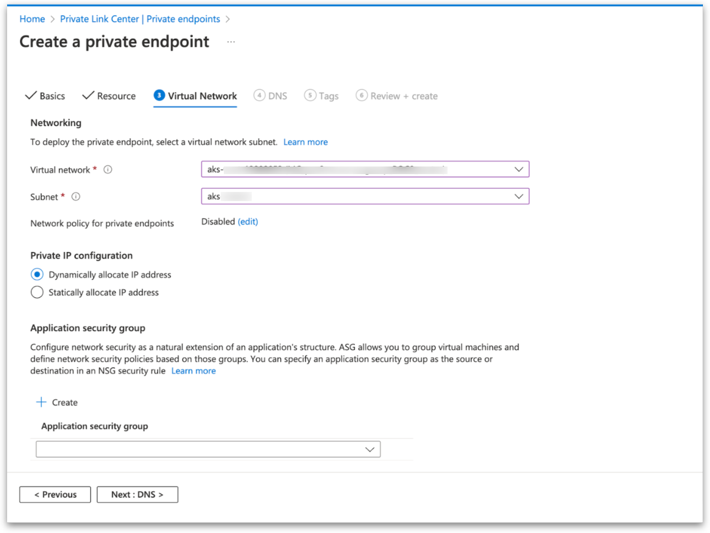
Task: Go to the Virtual Network tab
Action: point(202,96)
